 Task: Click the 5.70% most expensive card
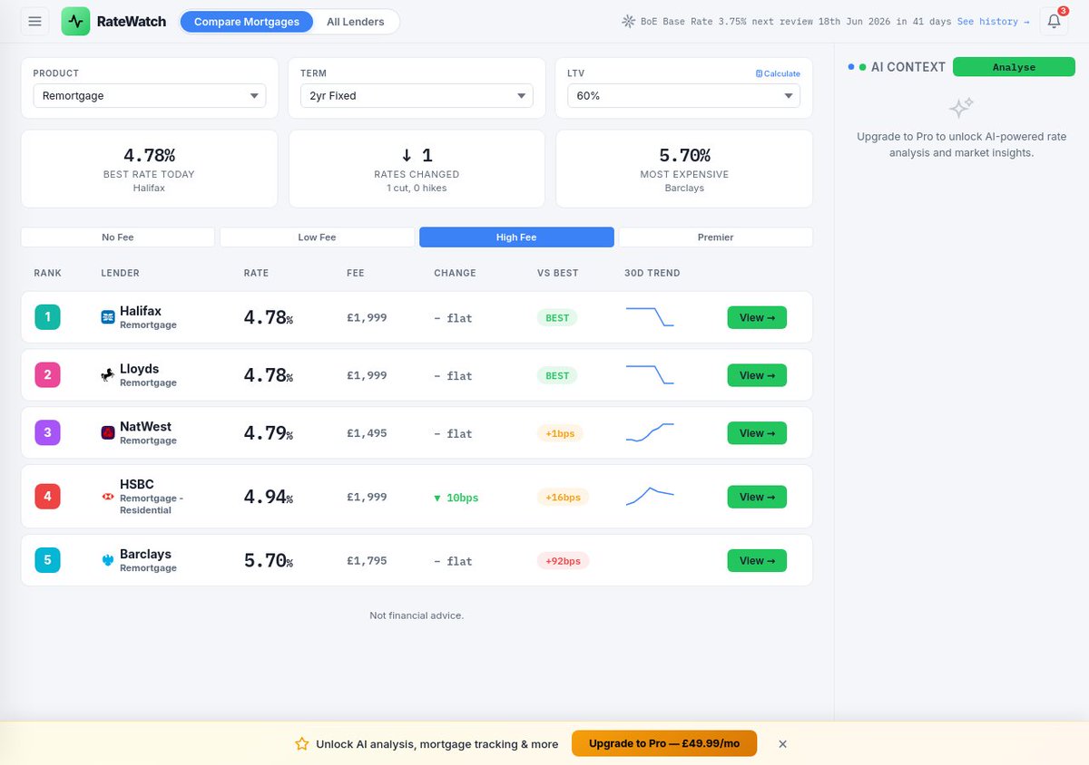[x=683, y=169]
